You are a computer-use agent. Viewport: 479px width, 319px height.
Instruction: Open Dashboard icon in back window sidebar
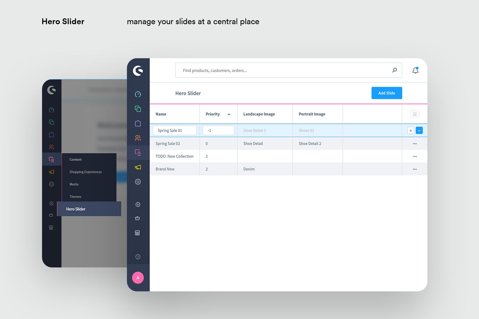(52, 110)
